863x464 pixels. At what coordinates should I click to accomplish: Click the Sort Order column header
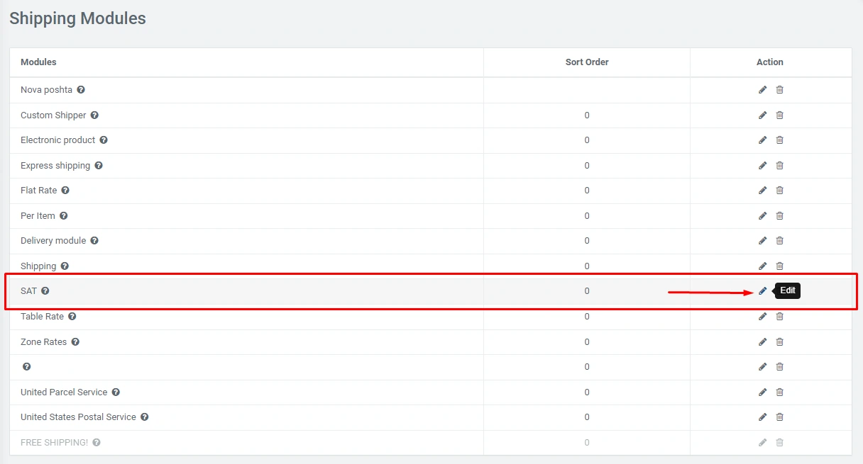point(586,62)
